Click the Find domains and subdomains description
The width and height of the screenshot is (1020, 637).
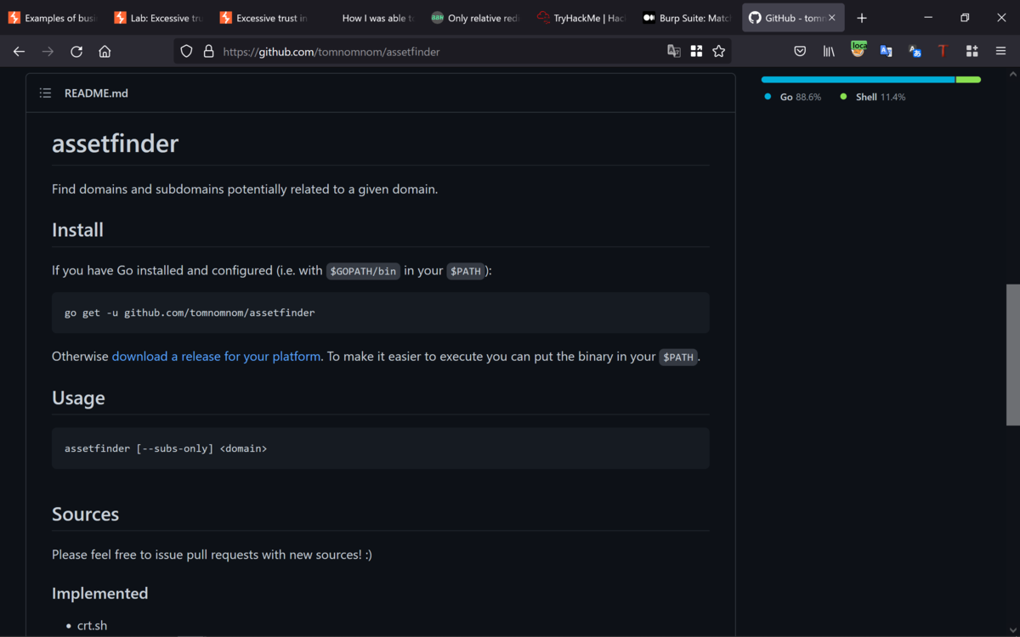[245, 189]
